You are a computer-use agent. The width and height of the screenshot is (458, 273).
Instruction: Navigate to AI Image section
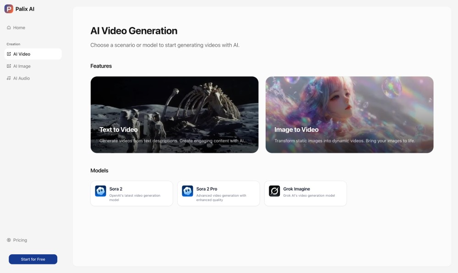pyautogui.click(x=22, y=66)
